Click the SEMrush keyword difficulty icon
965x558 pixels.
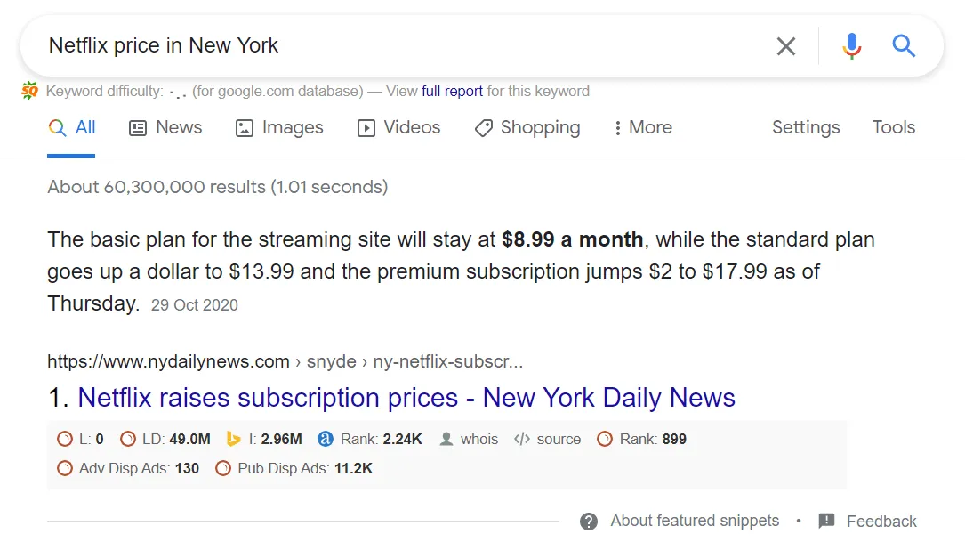point(31,91)
